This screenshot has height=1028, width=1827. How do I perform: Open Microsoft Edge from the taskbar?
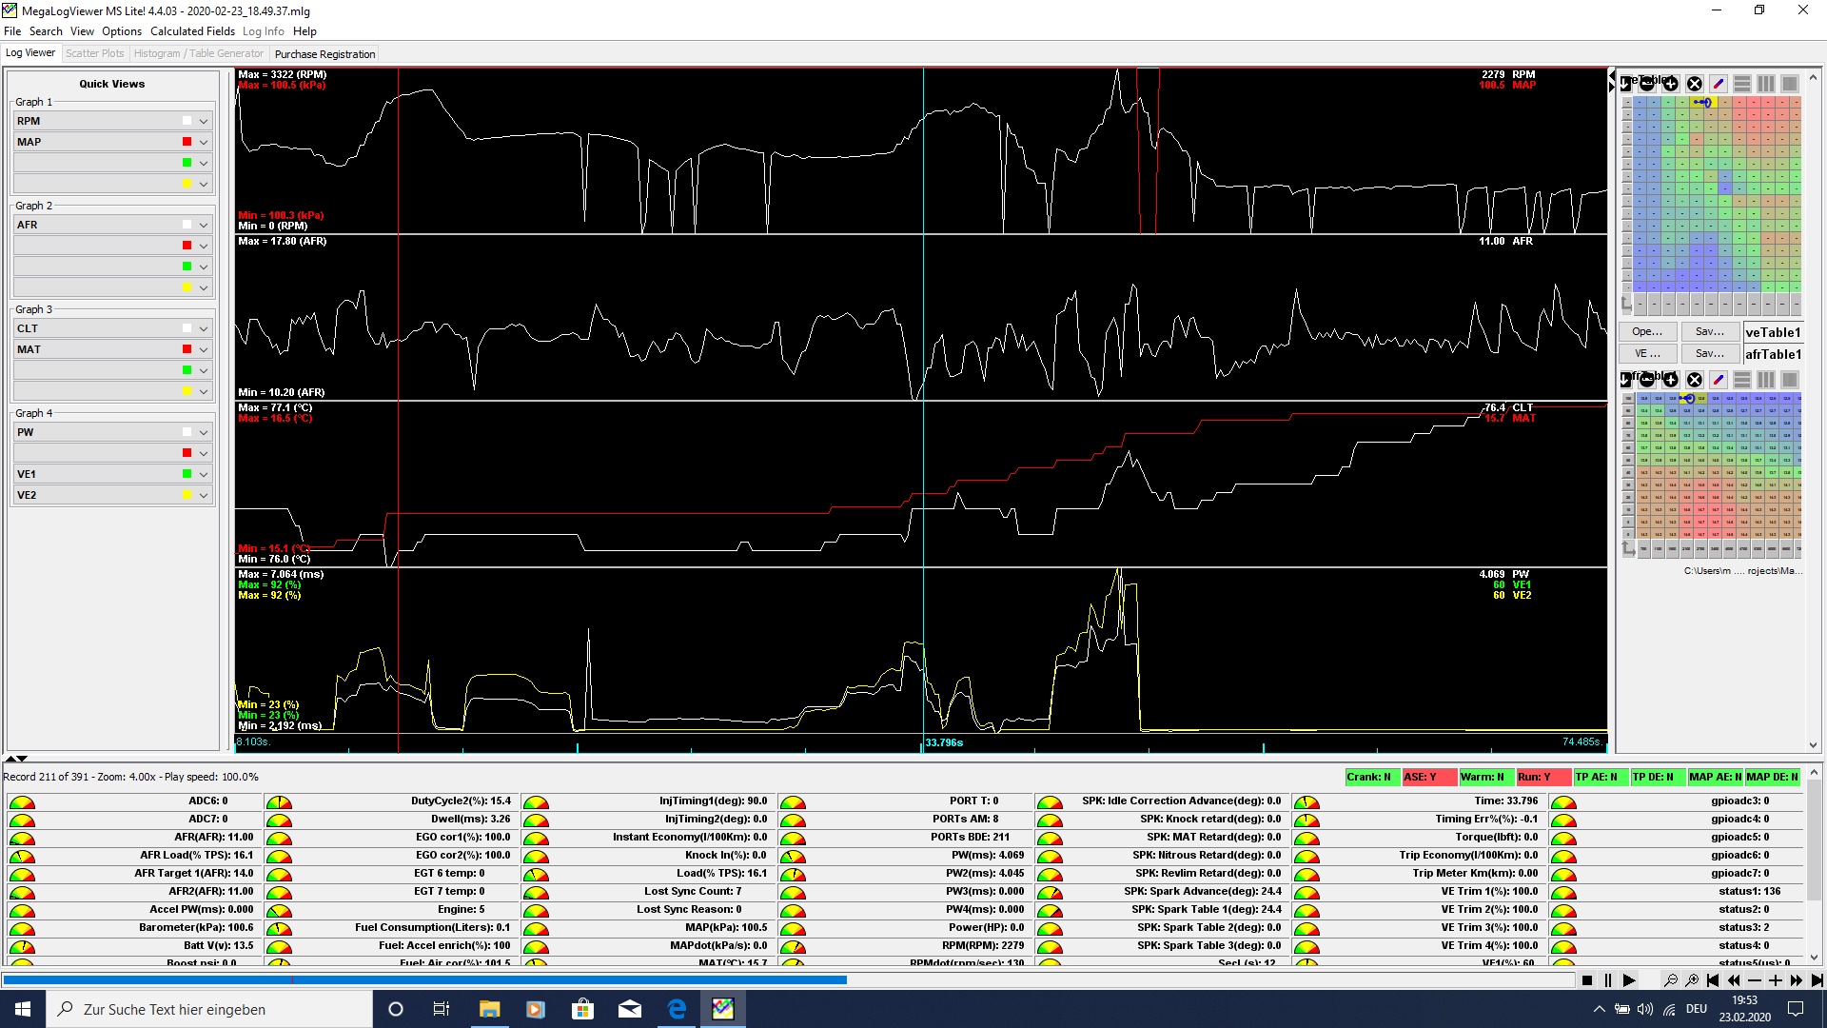[677, 1009]
